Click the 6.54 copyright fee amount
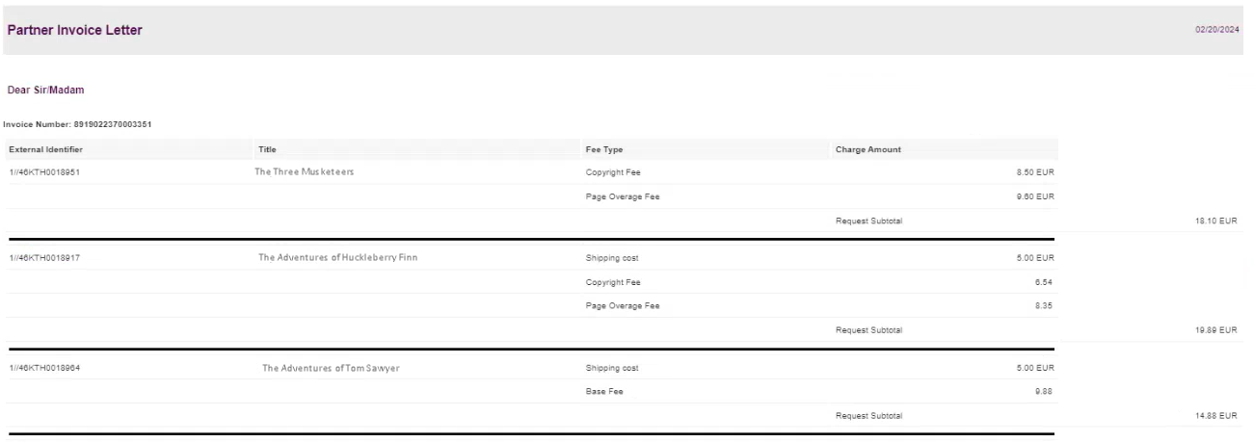Screen dimensions: 1254x442 (x=1045, y=281)
